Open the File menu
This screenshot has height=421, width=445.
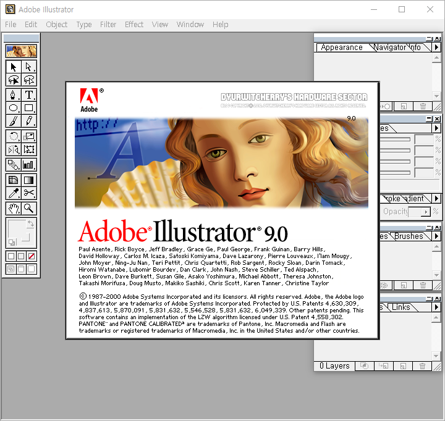11,25
